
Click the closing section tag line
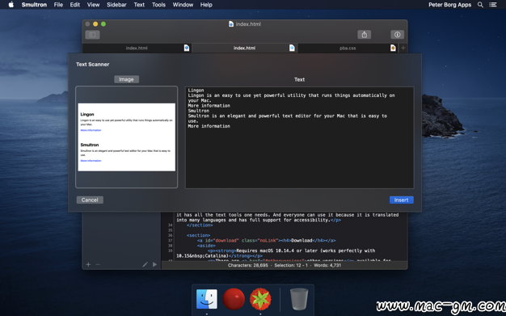[x=200, y=225]
